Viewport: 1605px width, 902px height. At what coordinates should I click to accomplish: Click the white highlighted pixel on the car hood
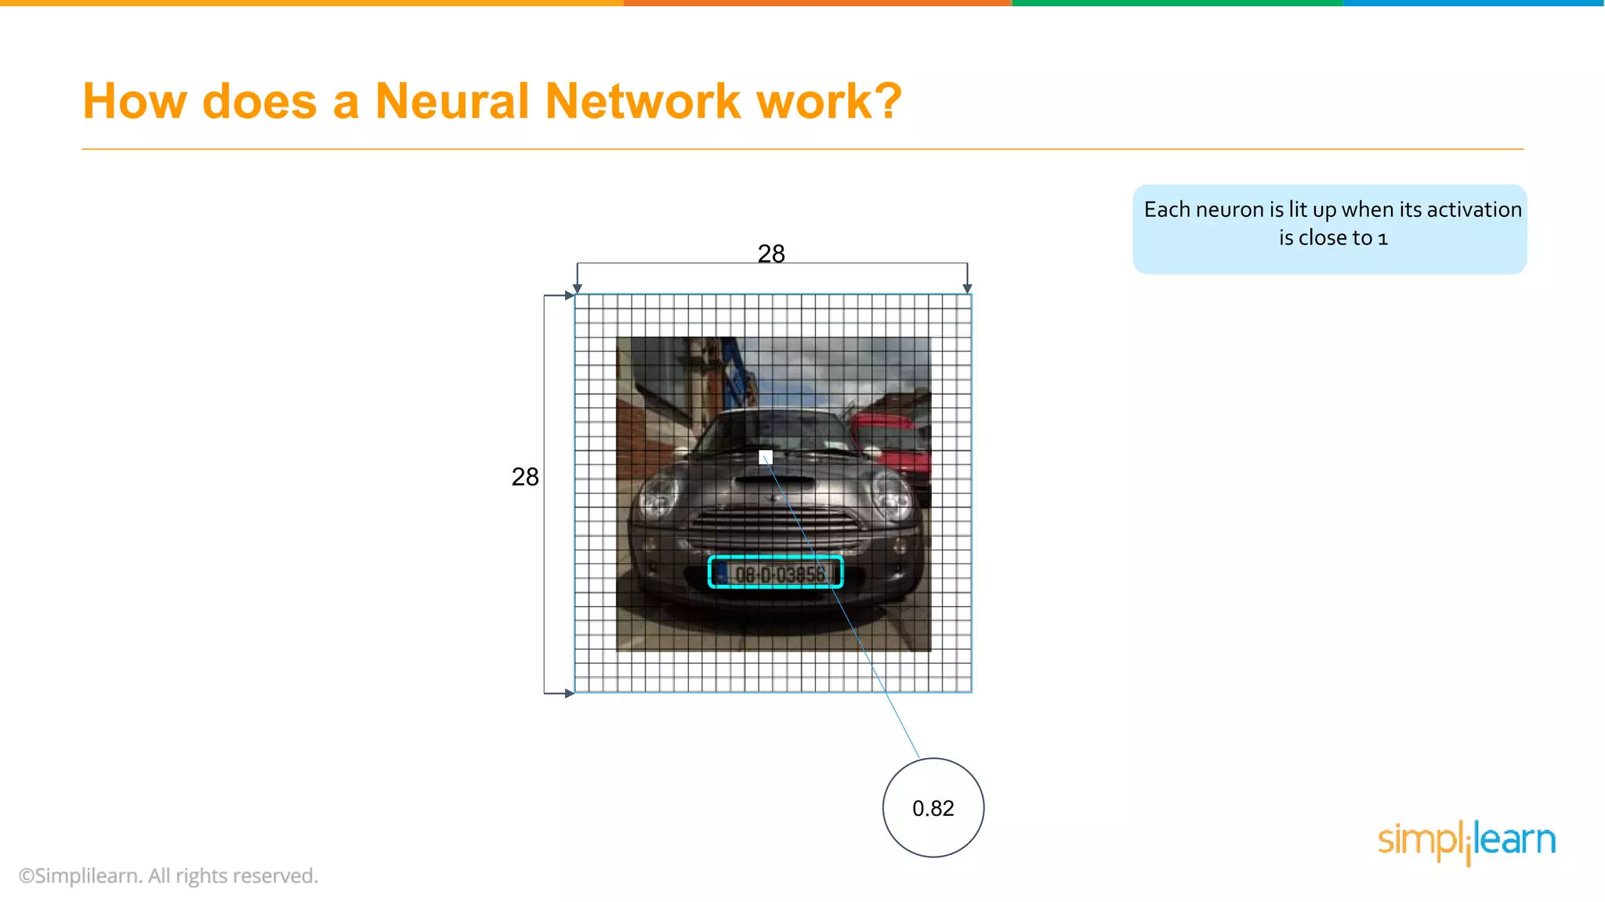pos(766,457)
